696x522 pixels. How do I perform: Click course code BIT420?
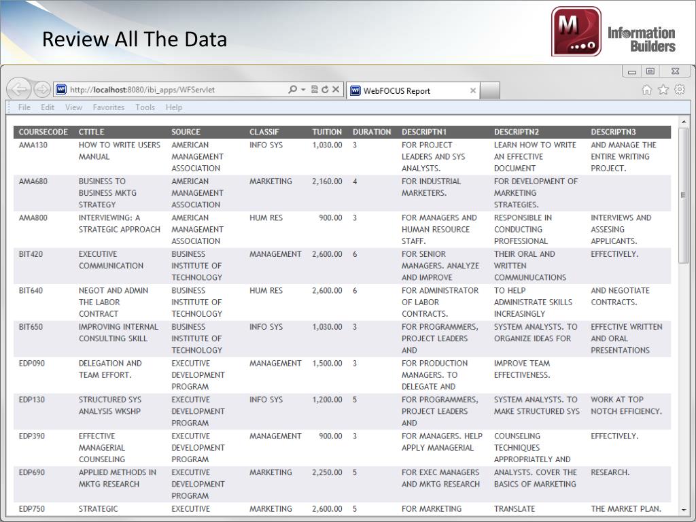coord(31,254)
